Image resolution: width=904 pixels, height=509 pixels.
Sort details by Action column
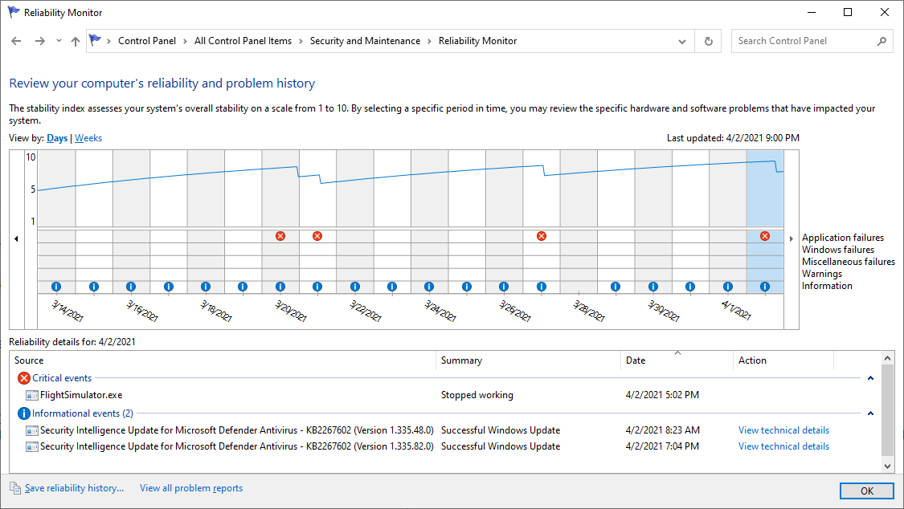(x=783, y=360)
